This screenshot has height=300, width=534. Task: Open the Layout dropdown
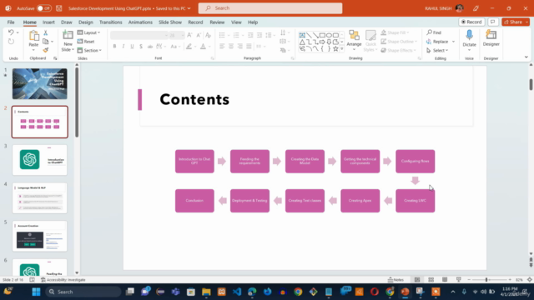[x=88, y=32]
